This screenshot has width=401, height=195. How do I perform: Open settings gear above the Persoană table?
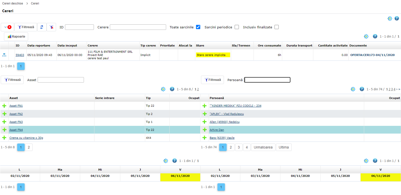click(x=353, y=89)
